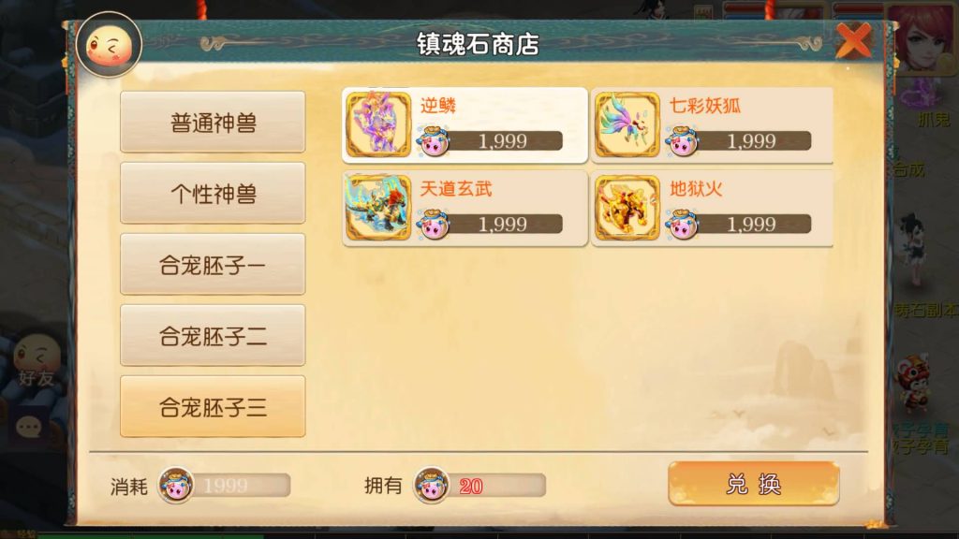Tap the soul stone icon beside 消耗
Viewport: 959px width, 539px height.
point(175,486)
